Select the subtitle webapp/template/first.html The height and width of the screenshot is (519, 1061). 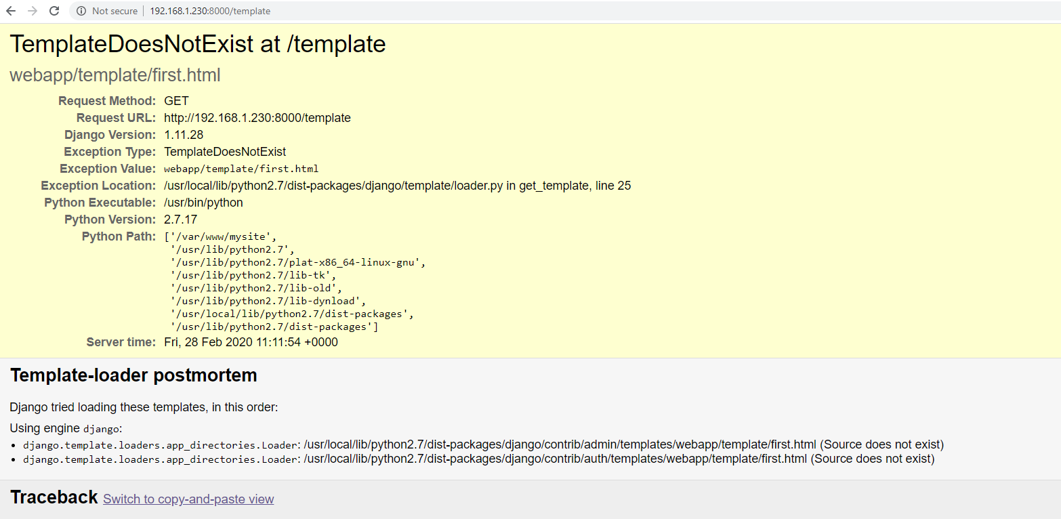(x=115, y=75)
